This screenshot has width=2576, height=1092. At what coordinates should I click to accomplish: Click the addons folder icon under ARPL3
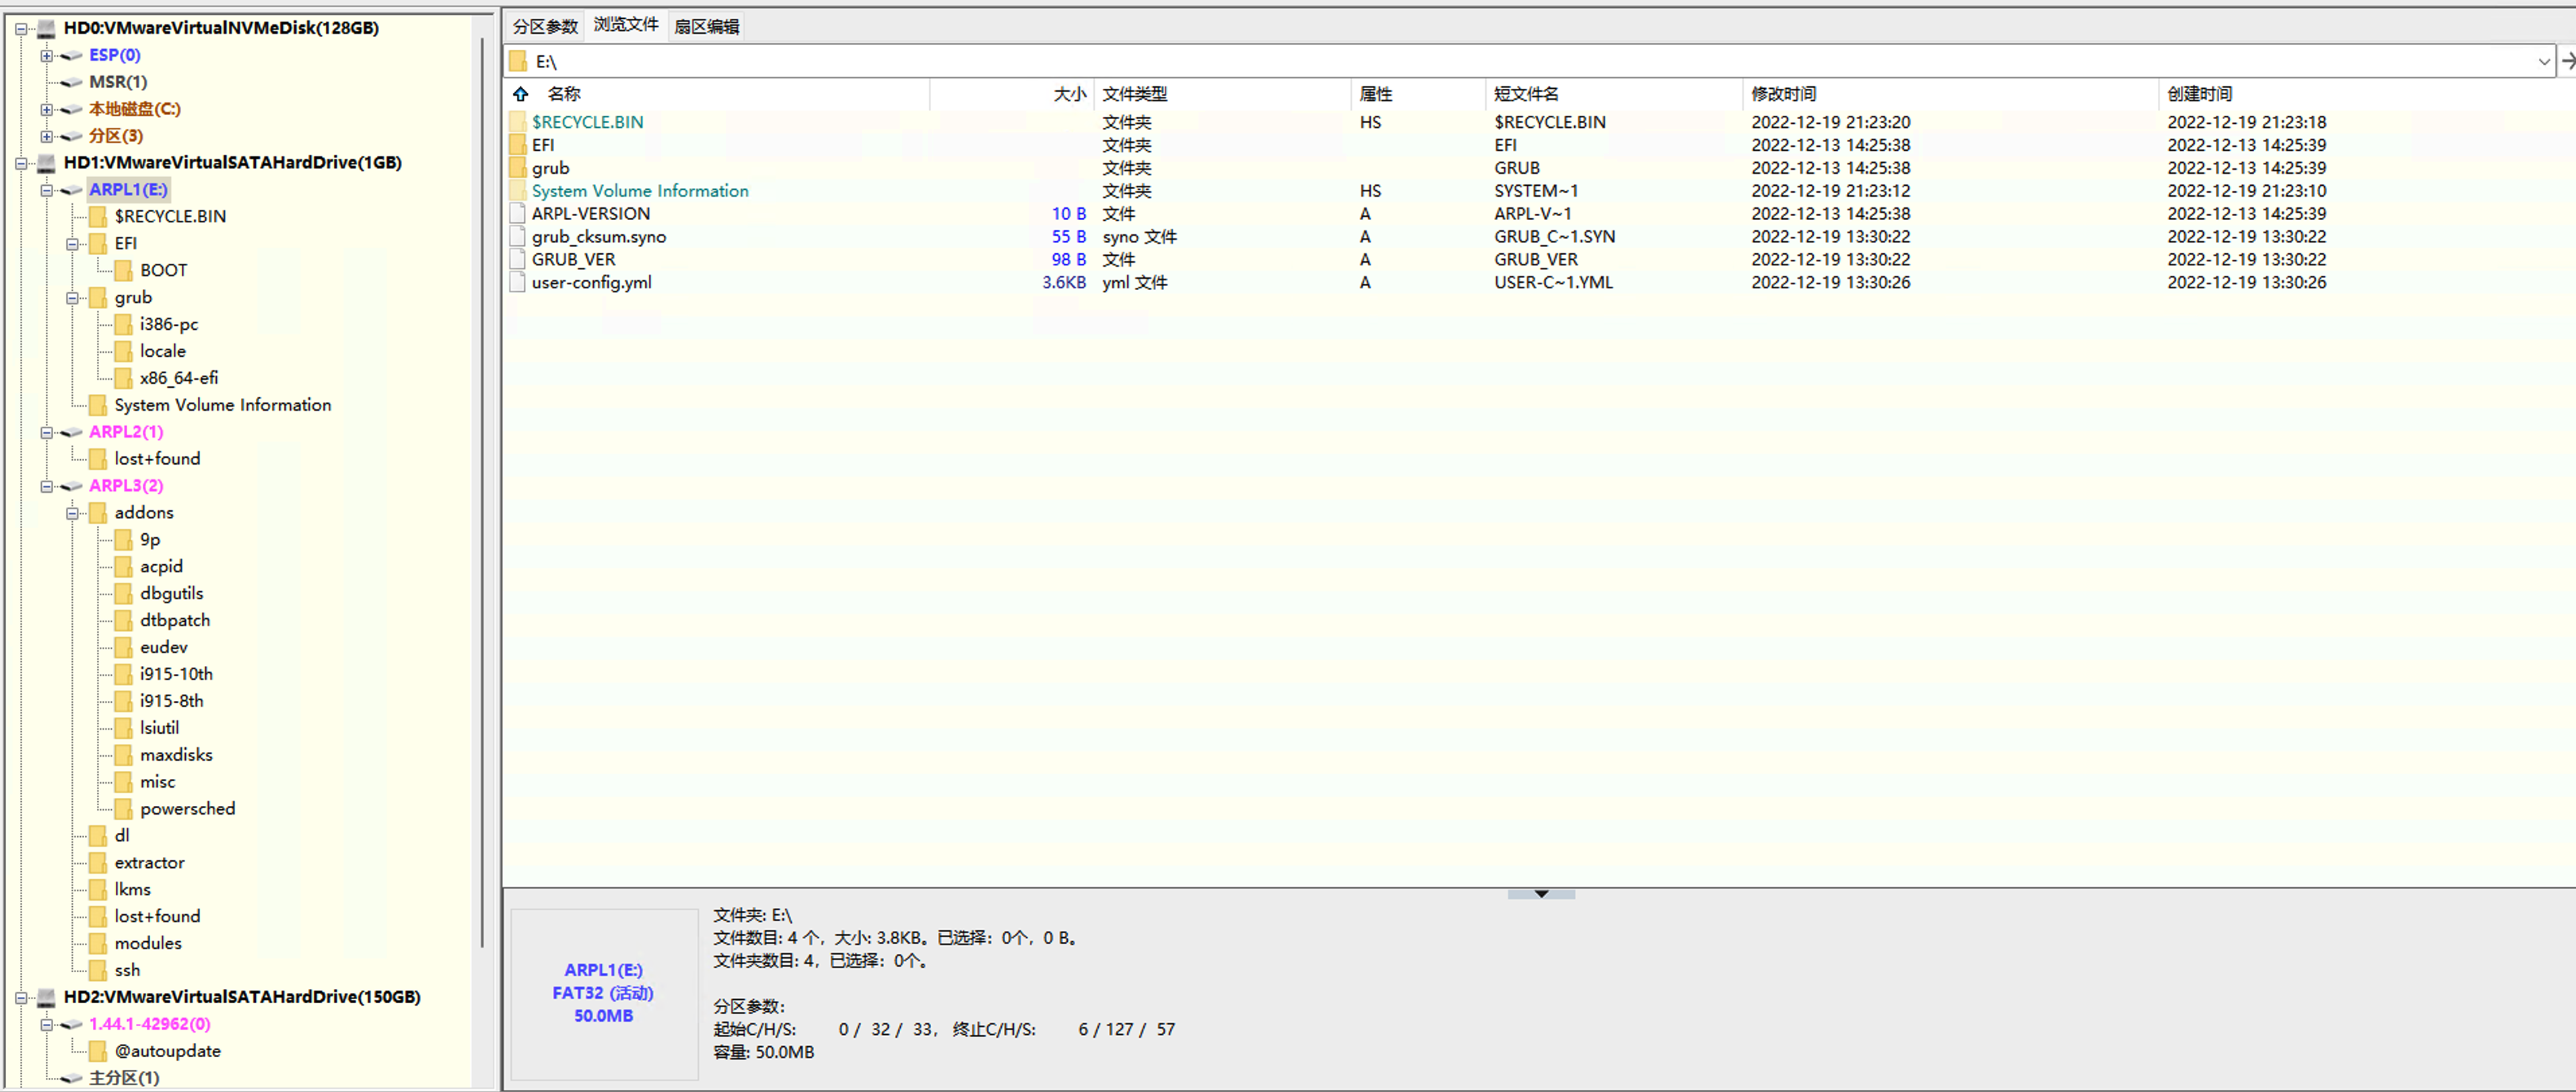pyautogui.click(x=98, y=512)
